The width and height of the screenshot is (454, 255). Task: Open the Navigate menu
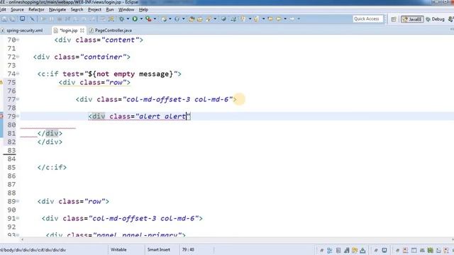pyautogui.click(x=57, y=9)
